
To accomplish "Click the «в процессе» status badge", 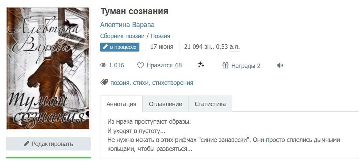I will [120, 47].
